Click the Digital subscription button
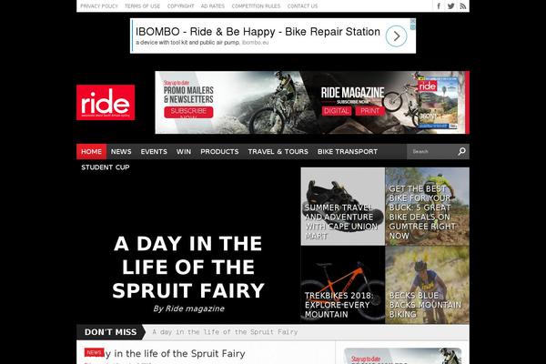This screenshot has width=546, height=364. pos(336,111)
